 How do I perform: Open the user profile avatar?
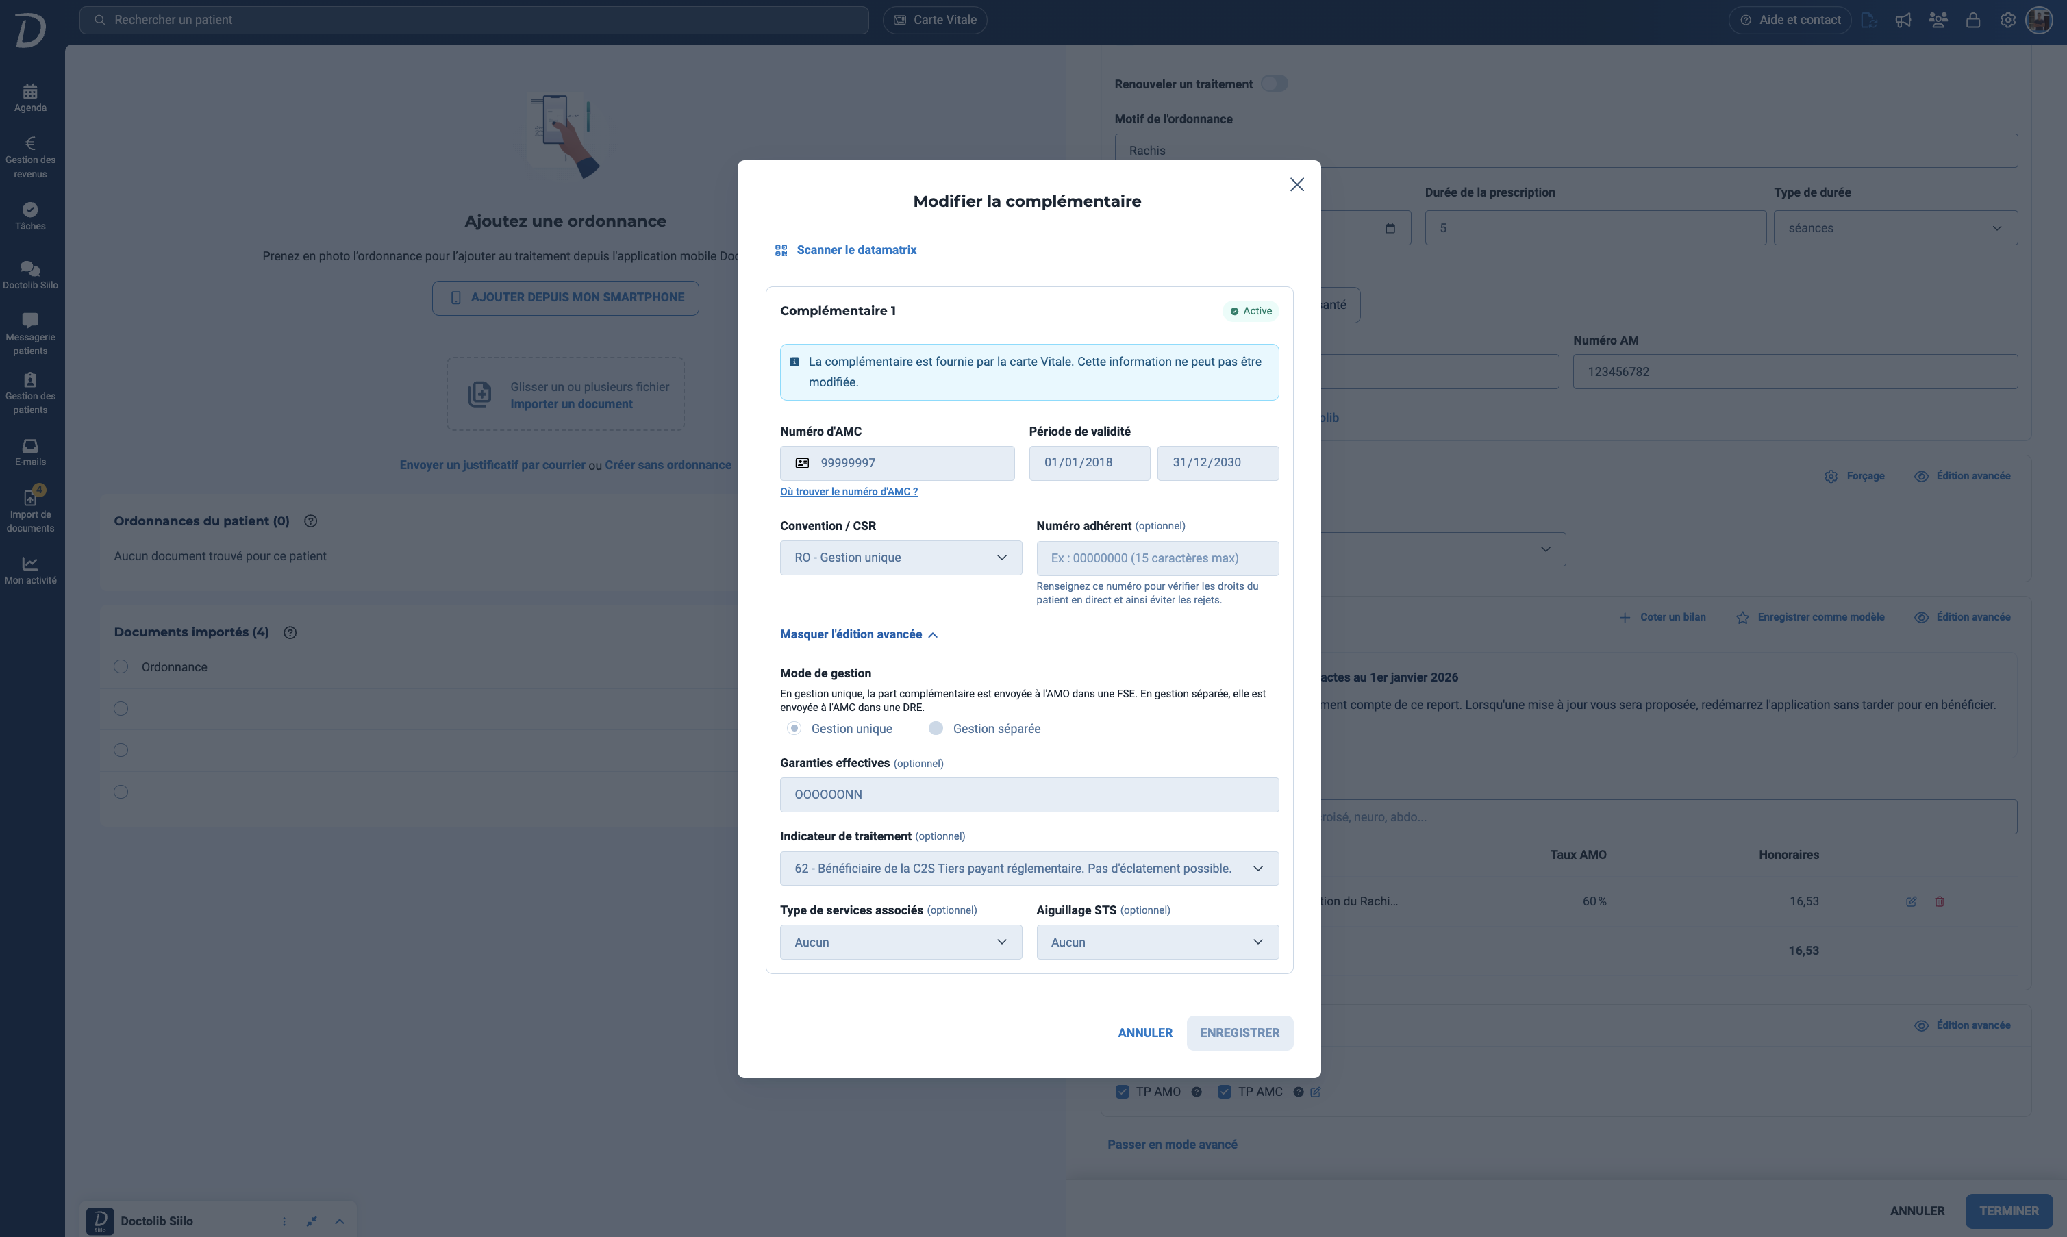click(x=2039, y=20)
